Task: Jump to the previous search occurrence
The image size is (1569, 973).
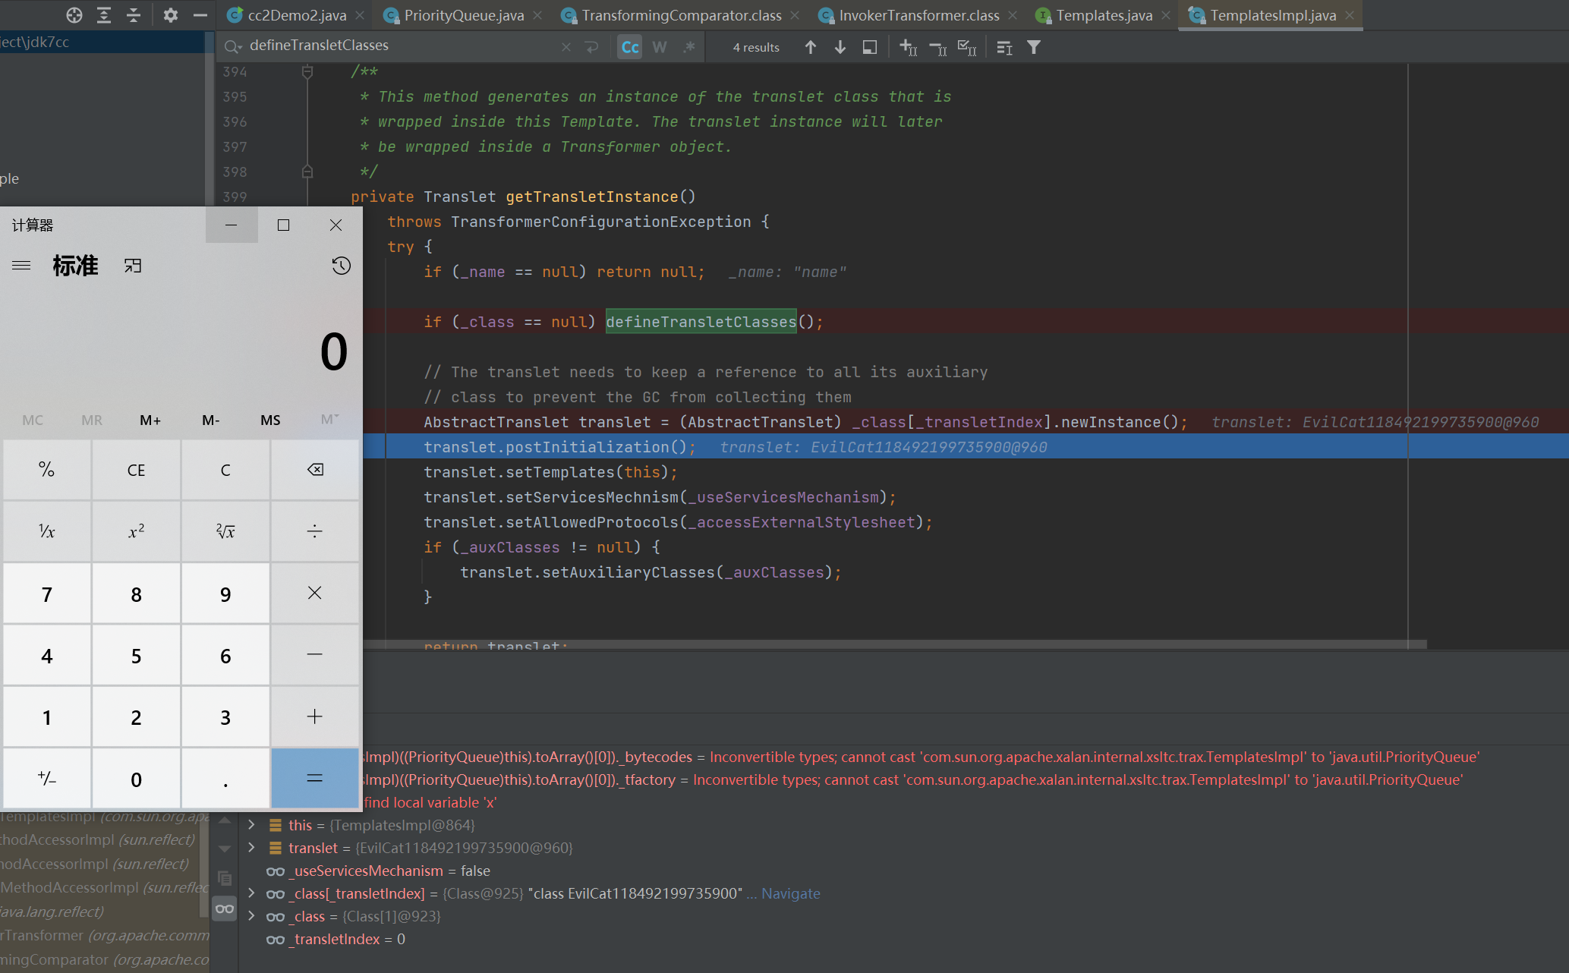Action: pyautogui.click(x=810, y=47)
